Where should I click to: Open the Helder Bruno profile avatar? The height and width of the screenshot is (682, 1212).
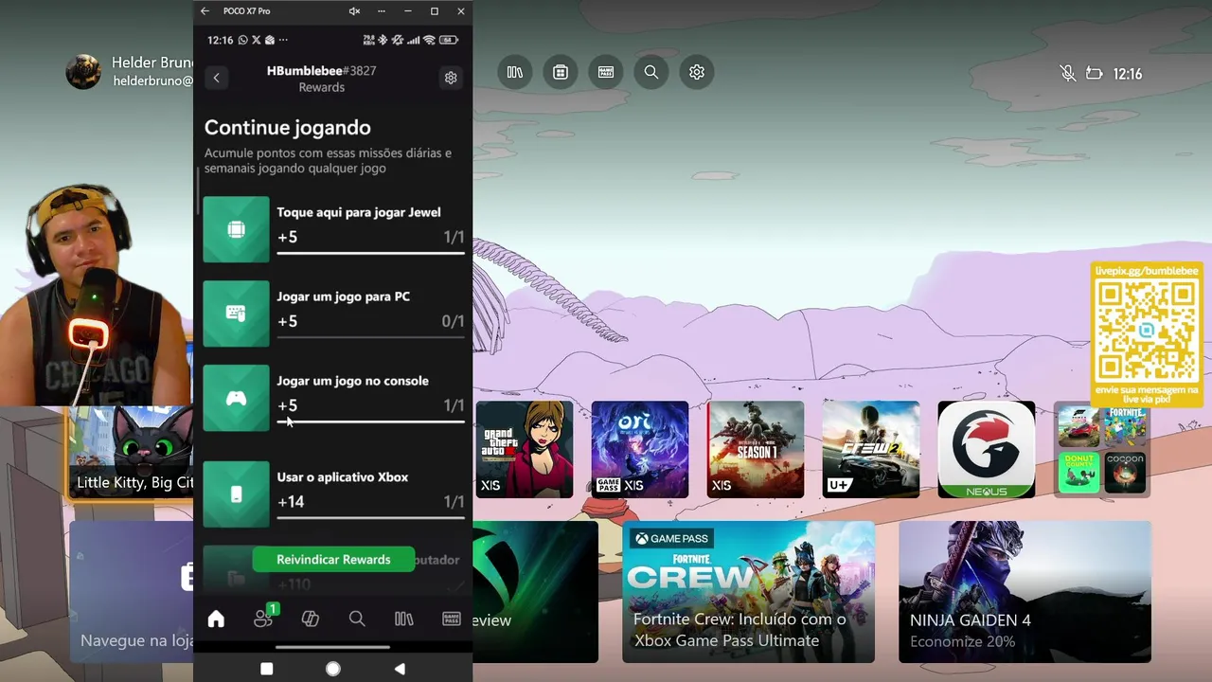[83, 72]
